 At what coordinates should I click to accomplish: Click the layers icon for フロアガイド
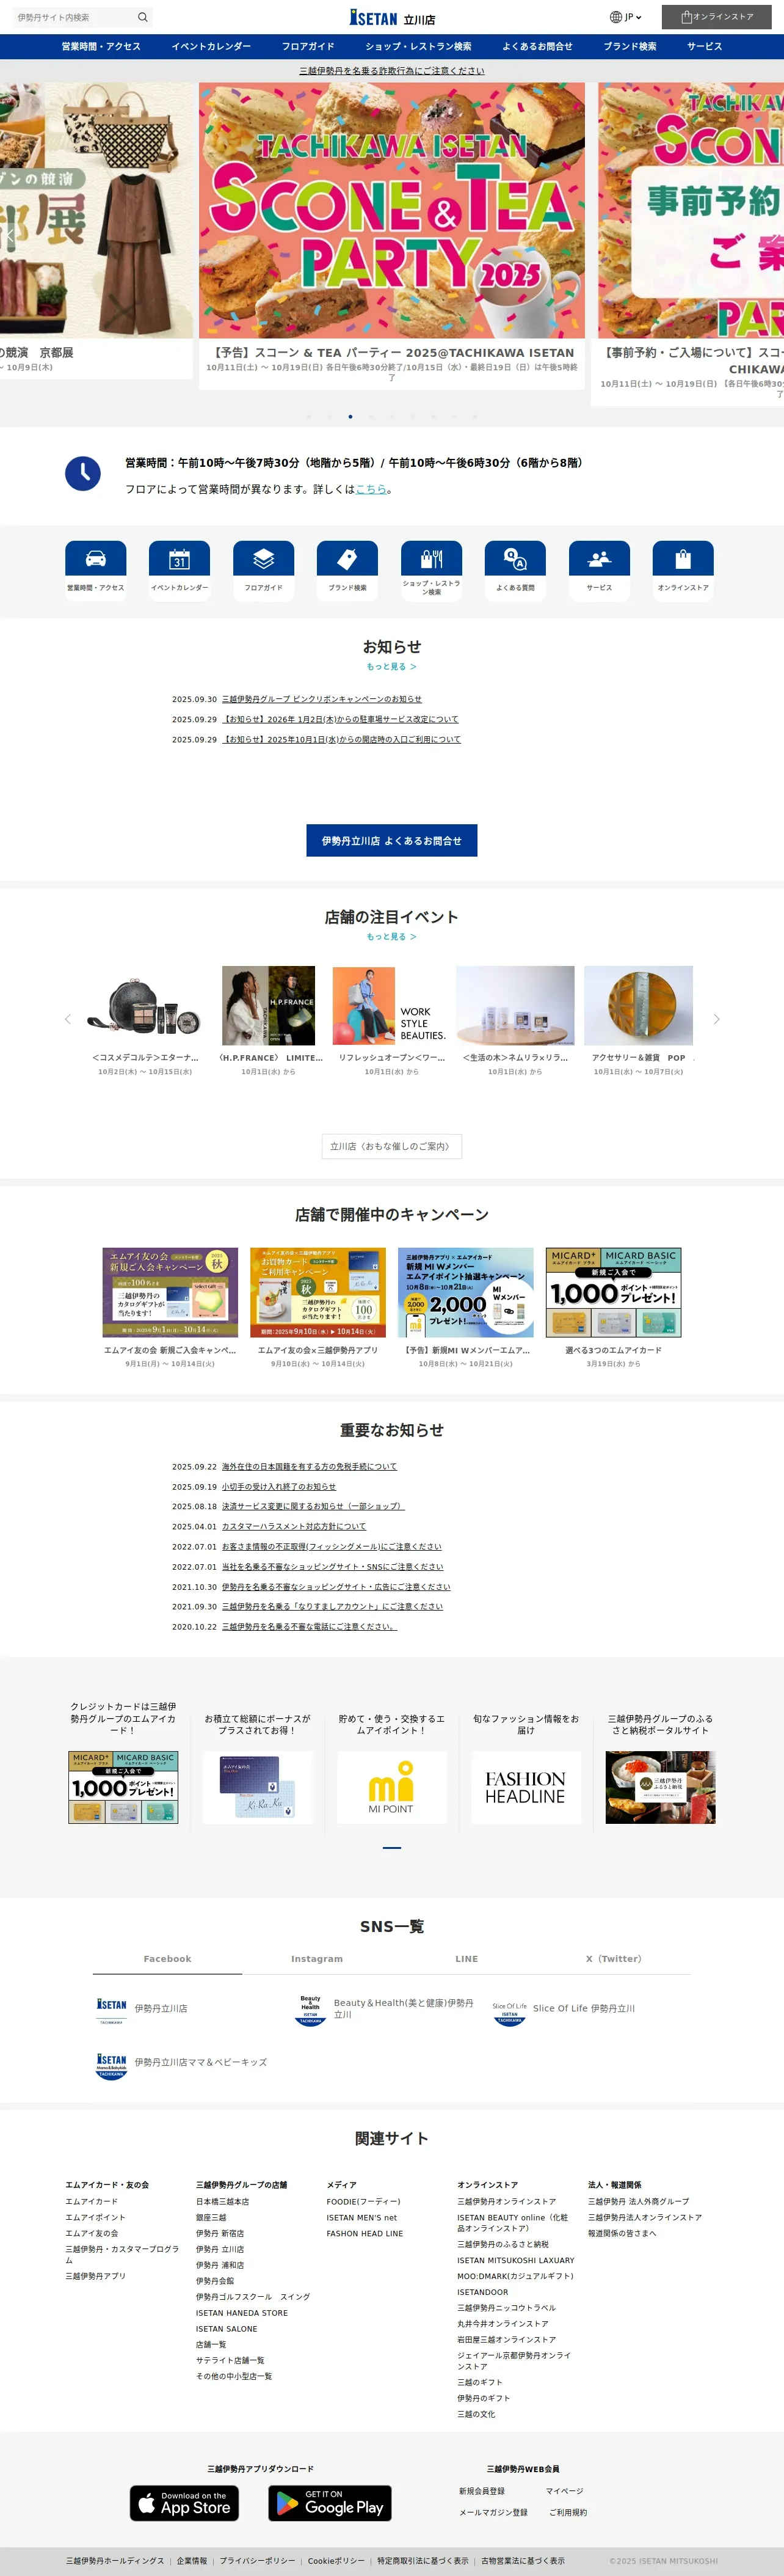tap(264, 558)
